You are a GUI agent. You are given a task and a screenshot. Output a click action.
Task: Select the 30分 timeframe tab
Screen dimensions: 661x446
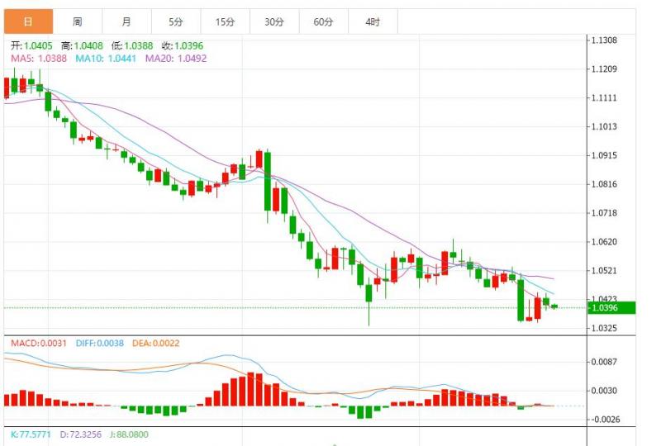274,21
